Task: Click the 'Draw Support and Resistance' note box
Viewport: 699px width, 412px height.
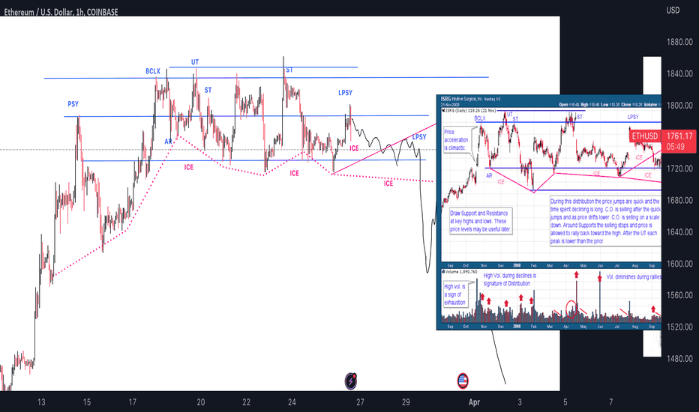Action: coord(480,222)
